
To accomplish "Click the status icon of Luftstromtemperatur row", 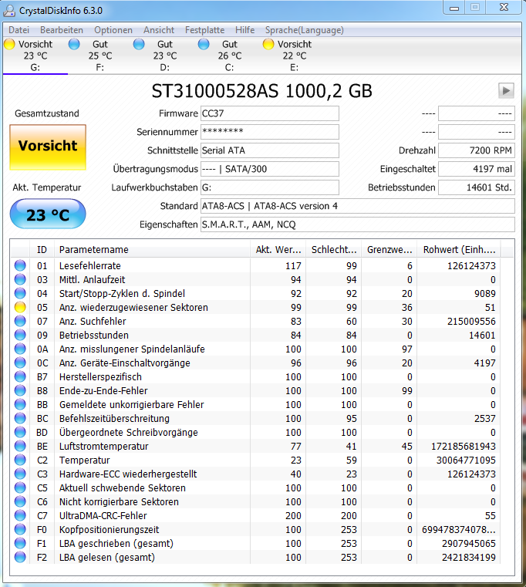I will coord(20,446).
